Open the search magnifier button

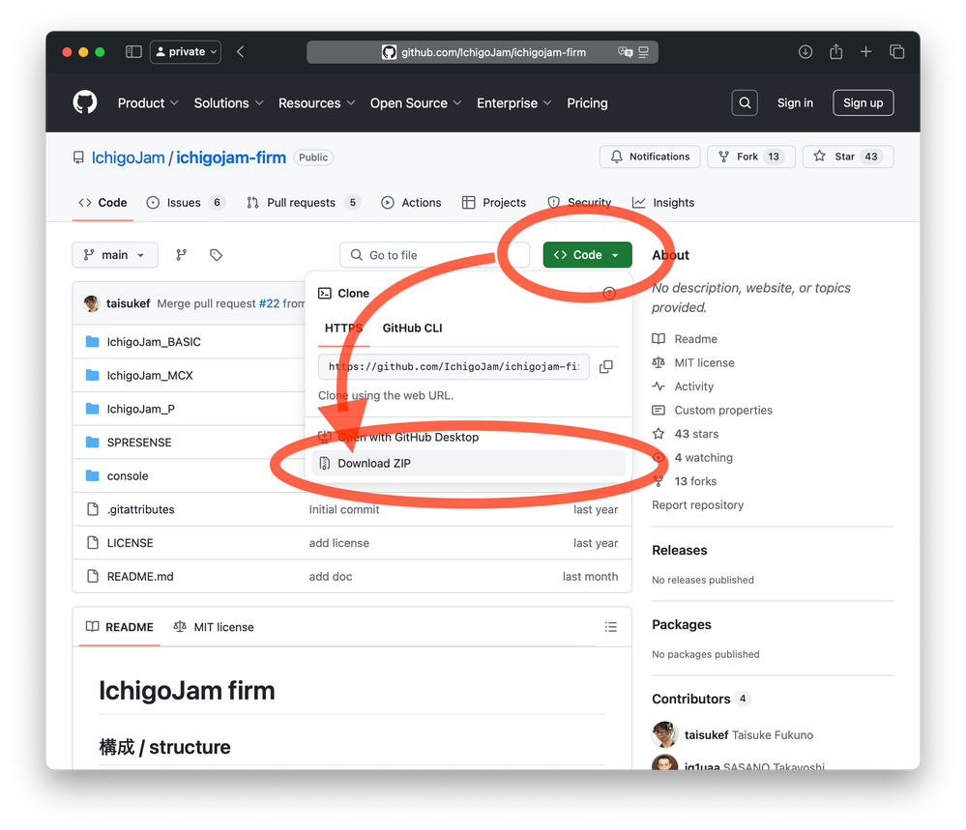coord(745,102)
